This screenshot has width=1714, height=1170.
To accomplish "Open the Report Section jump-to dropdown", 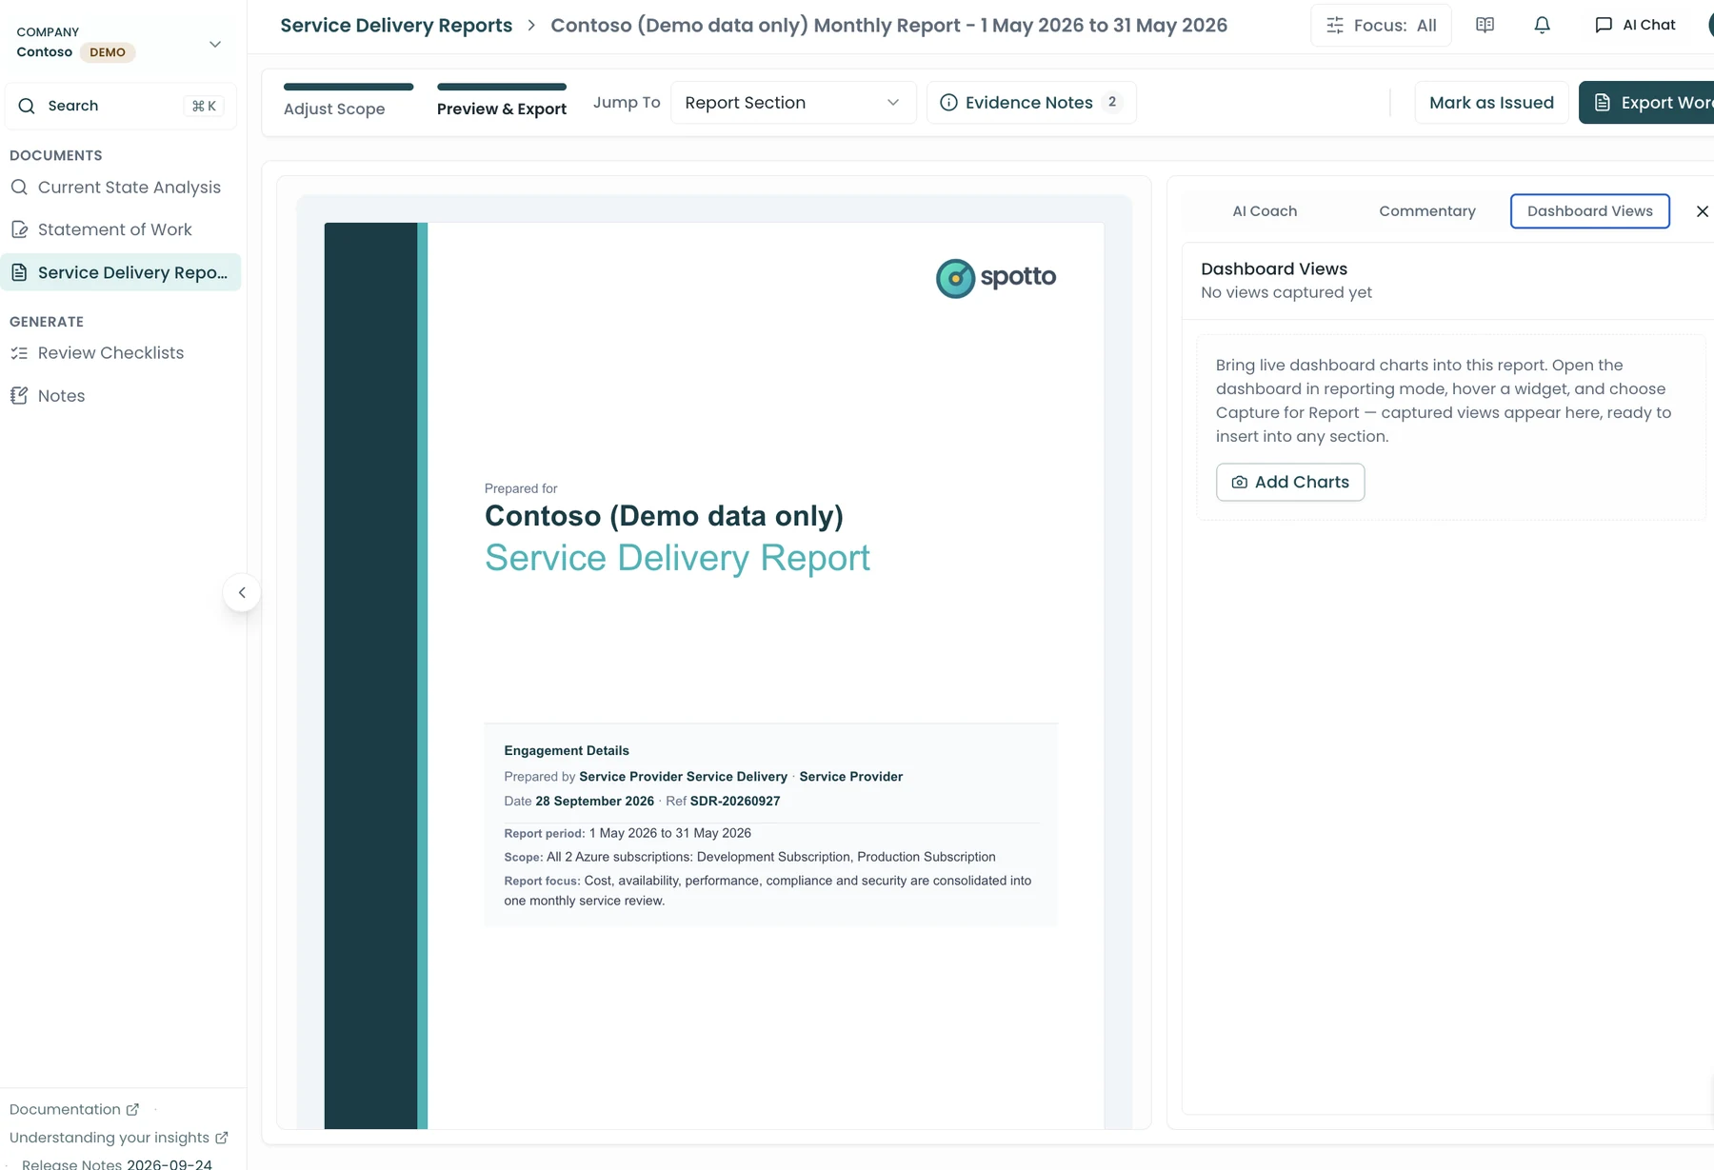I will coord(793,103).
